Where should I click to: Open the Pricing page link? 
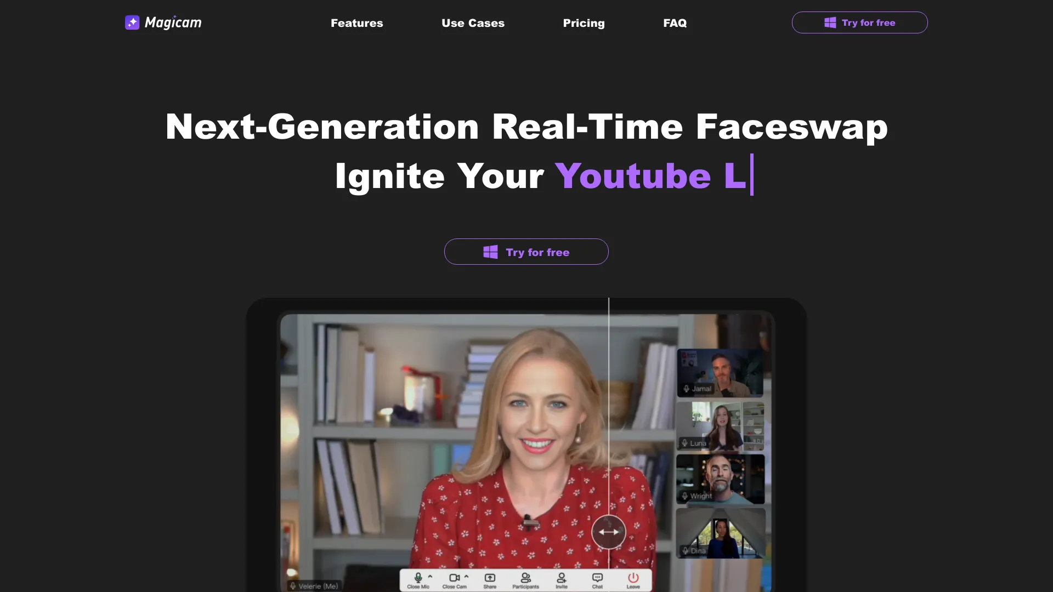tap(584, 23)
